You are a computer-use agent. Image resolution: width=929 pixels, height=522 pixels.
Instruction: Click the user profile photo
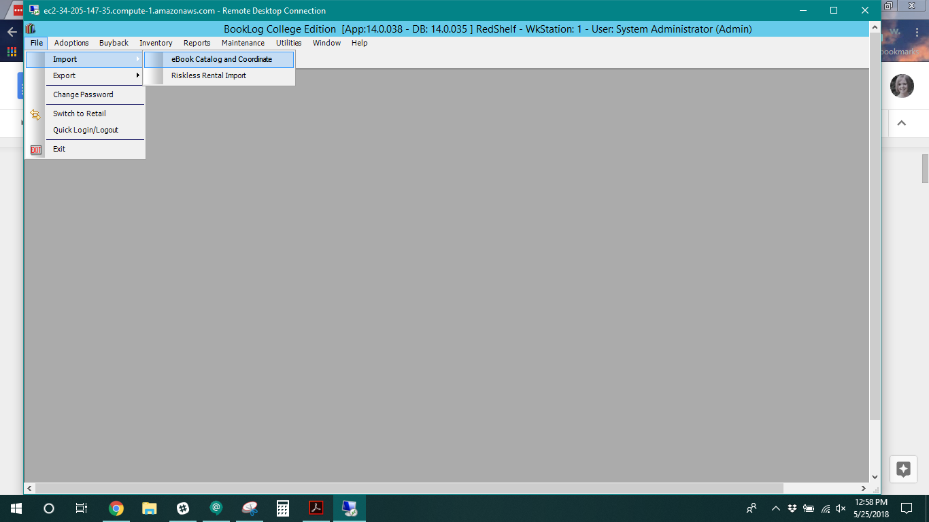(902, 86)
